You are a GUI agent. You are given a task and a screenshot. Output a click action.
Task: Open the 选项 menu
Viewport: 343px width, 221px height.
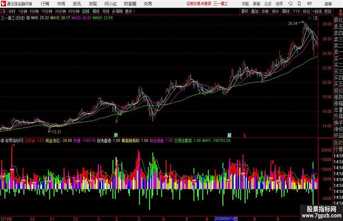click(279, 4)
